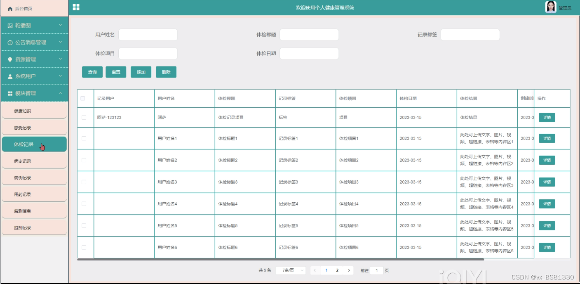
Task: Open 详情 for 用户姓名1 row
Action: (547, 138)
